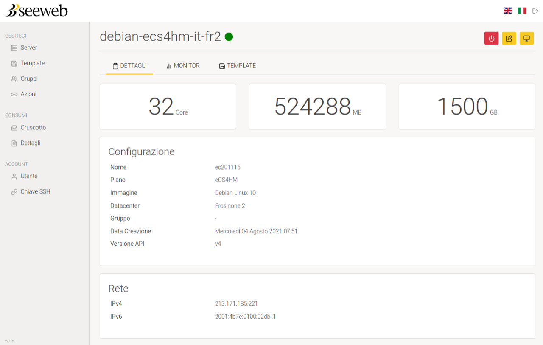Open Server in the sidebar

[x=29, y=48]
